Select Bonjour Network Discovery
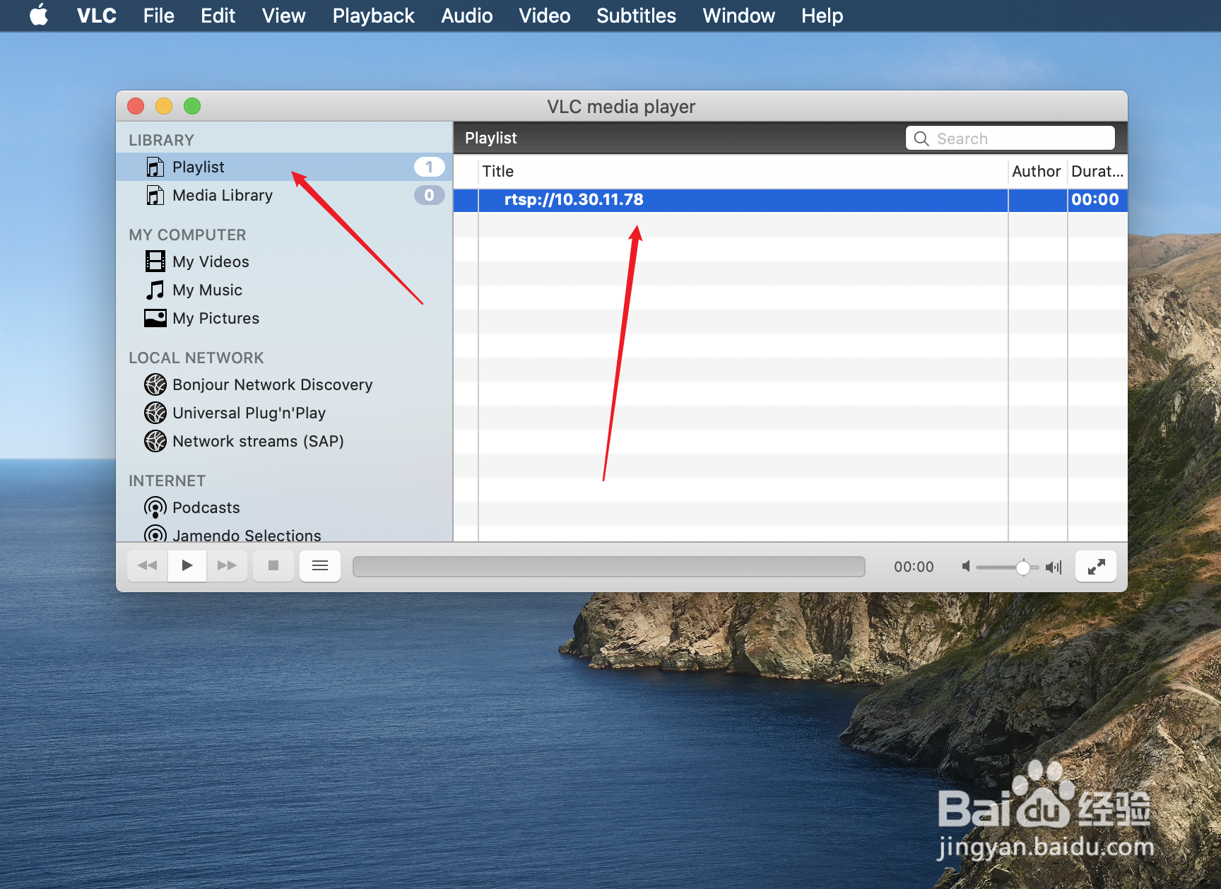 284,384
